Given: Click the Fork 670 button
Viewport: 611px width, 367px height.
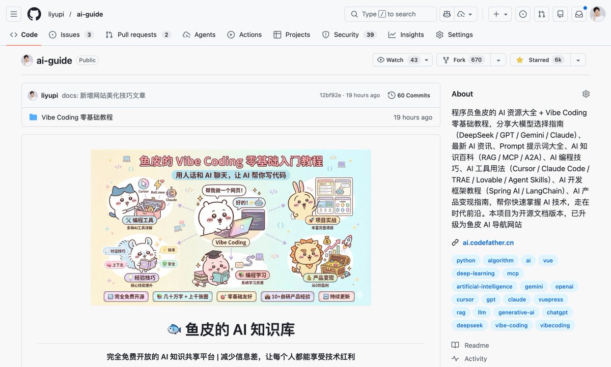Looking at the screenshot, I should [463, 60].
